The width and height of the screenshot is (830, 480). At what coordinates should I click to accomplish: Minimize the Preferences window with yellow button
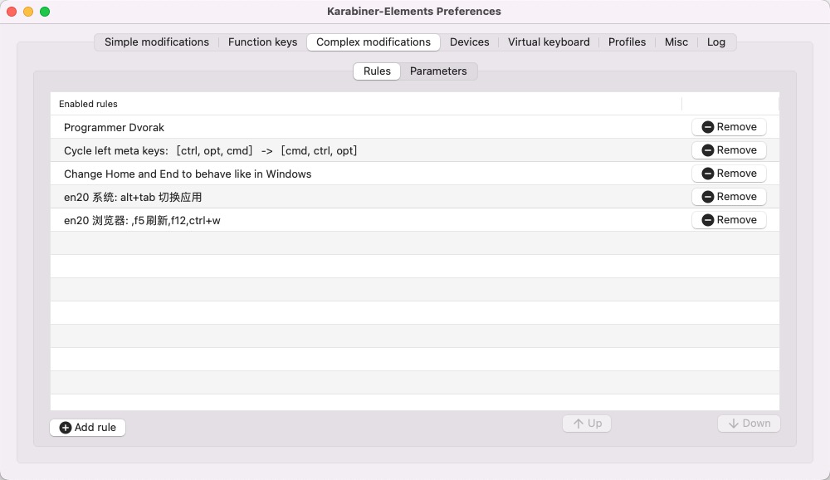tap(28, 11)
